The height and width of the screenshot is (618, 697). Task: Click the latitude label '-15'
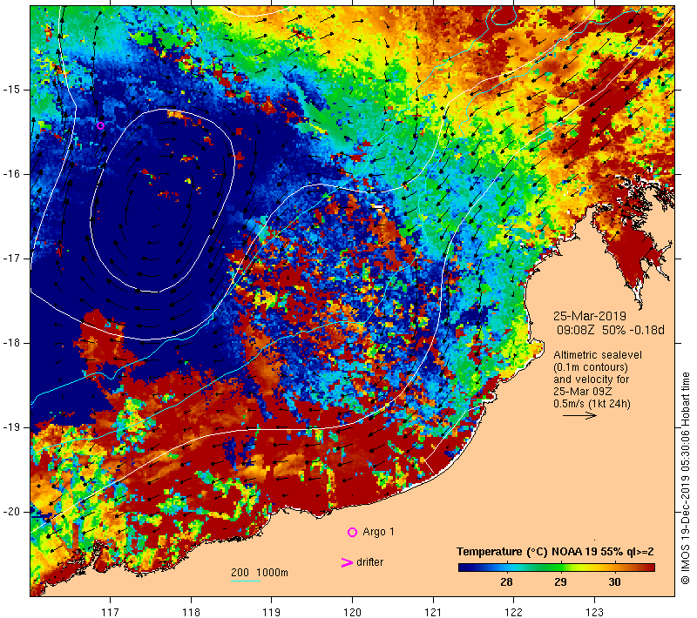pos(10,90)
